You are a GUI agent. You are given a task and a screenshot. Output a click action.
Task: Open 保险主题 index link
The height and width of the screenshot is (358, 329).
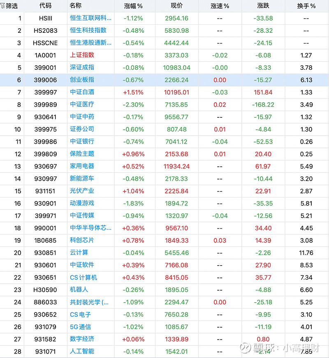[82, 154]
